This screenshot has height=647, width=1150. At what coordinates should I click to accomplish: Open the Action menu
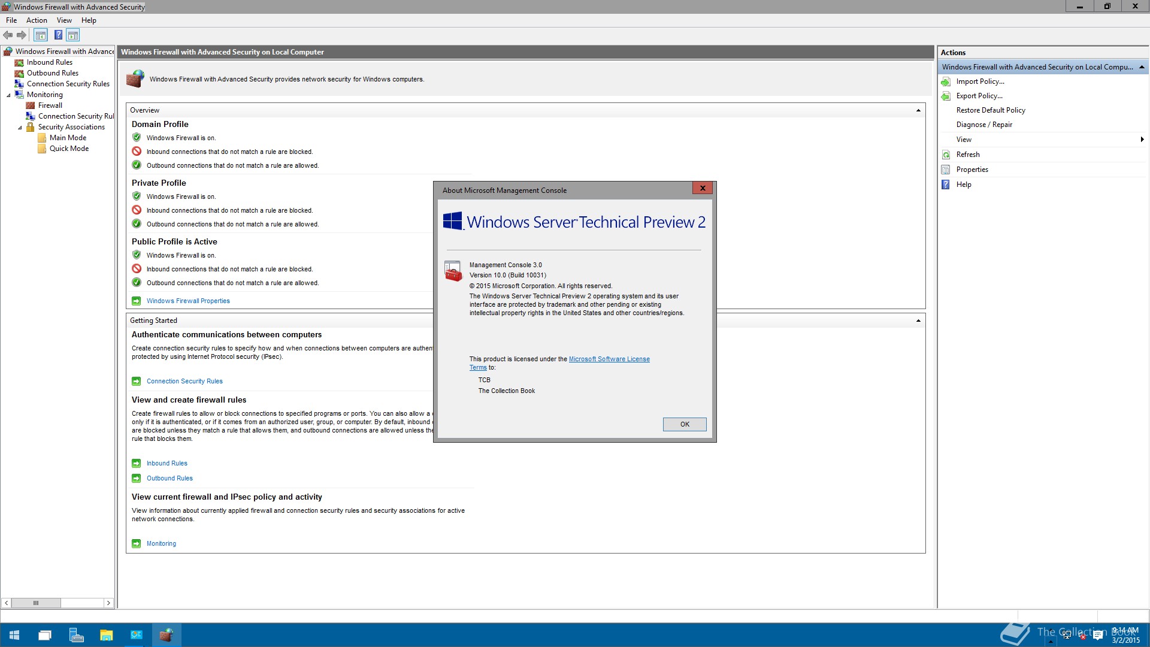[x=37, y=20]
